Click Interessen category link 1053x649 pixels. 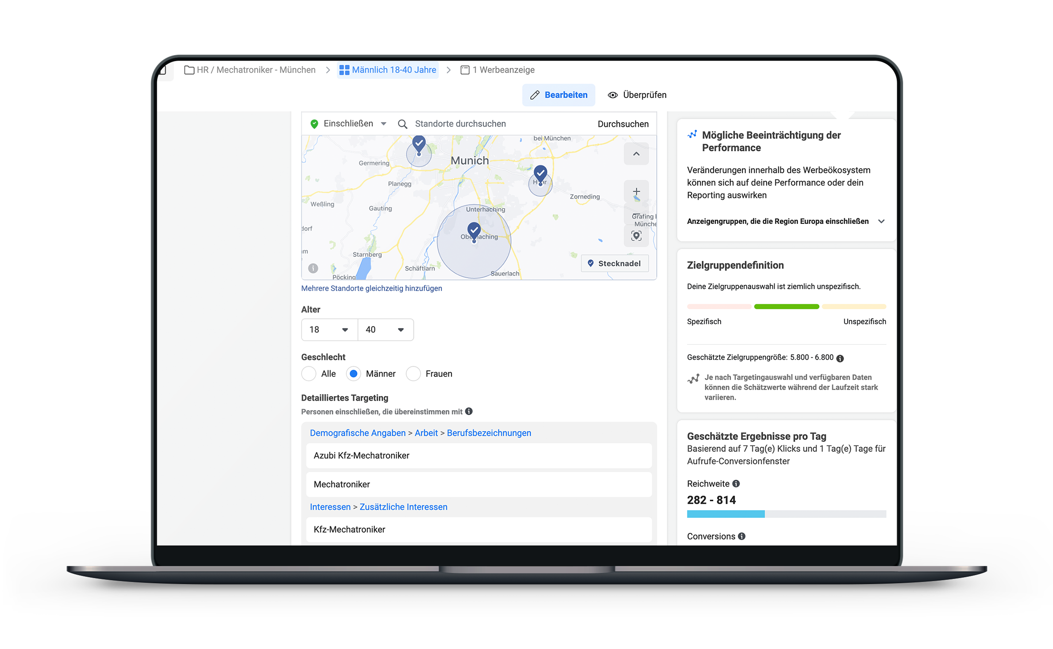point(330,507)
